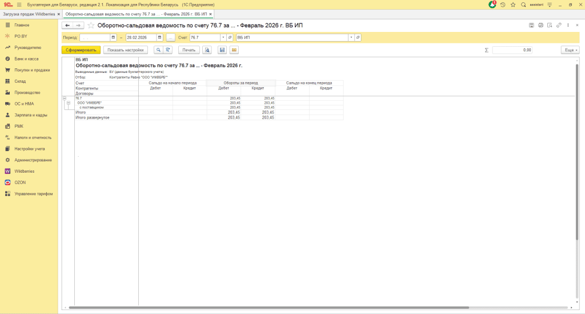
Task: Open the Счет 76.7 dropdown arrow
Action: pos(223,38)
